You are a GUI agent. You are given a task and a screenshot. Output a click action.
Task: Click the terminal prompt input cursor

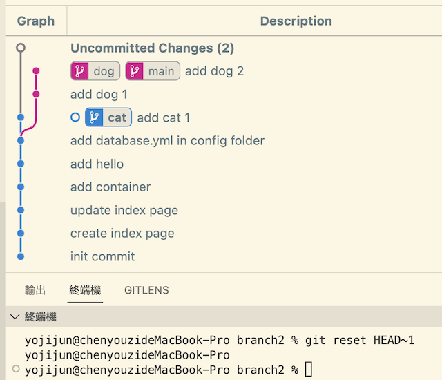pos(308,370)
